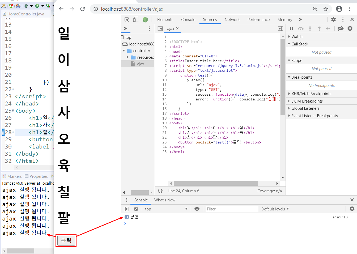The image size is (357, 254).
Task: Collapse the controller folder
Action: click(x=124, y=51)
